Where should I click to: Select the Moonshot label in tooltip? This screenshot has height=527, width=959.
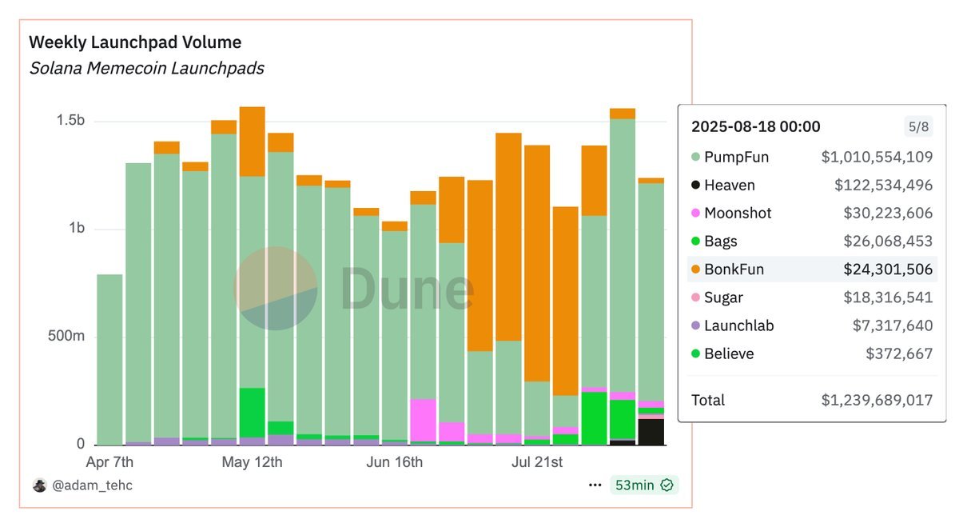[738, 214]
